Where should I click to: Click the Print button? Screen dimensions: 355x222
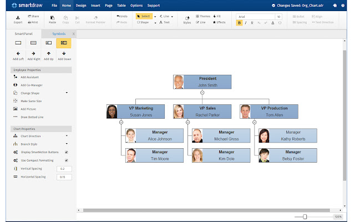33,22
